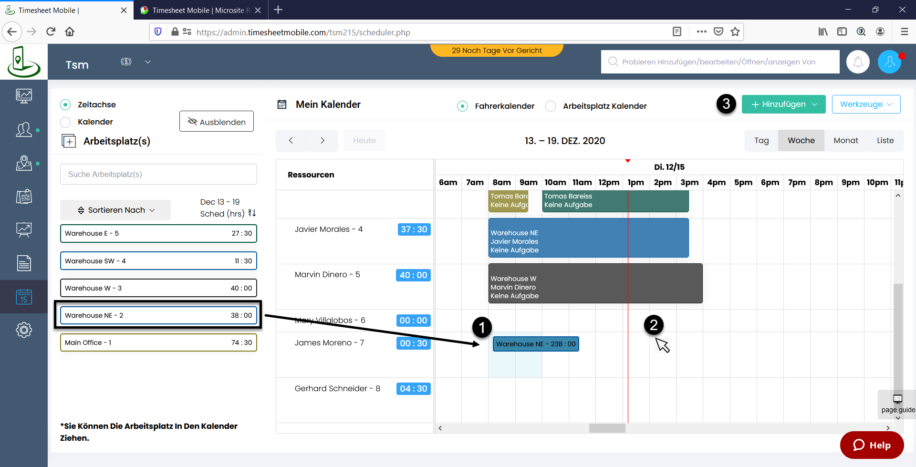Viewport: 916px width, 467px height.
Task: Open the user profile avatar
Action: 889,62
